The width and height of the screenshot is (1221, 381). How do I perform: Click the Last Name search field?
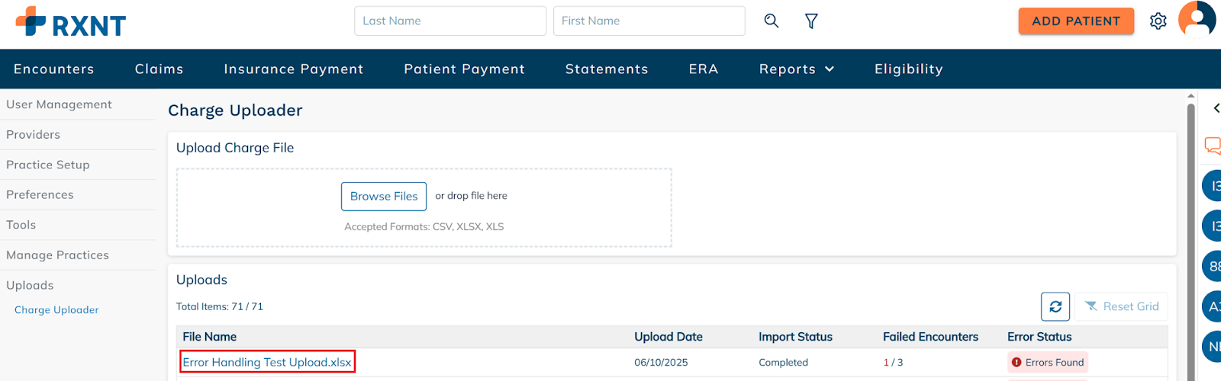coord(450,21)
